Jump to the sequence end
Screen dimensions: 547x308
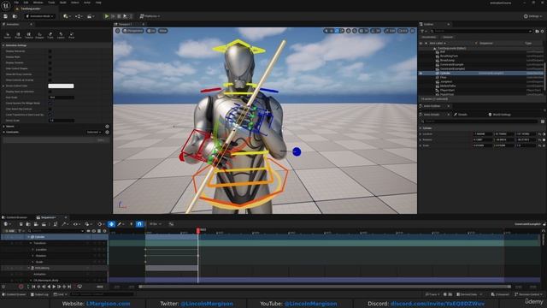pos(69,287)
